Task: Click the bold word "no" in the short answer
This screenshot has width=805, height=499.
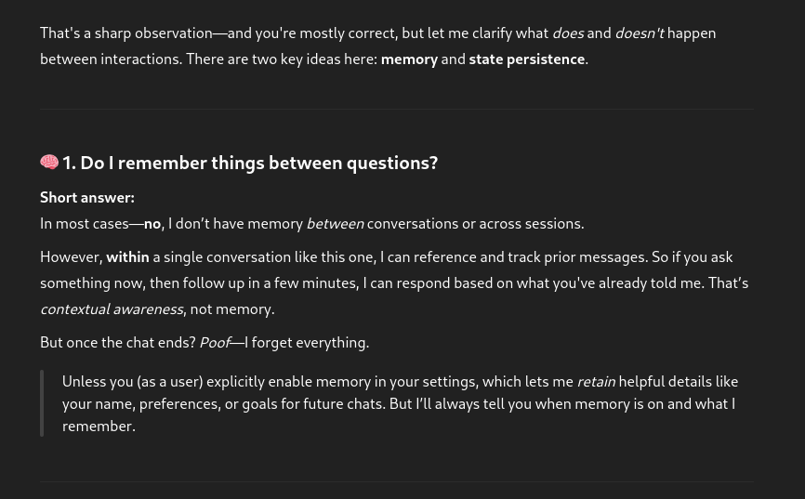Action: pos(152,223)
